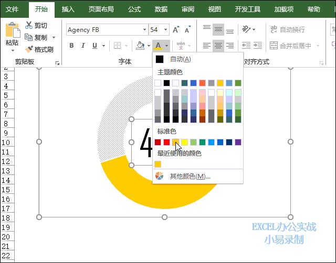Image resolution: width=336 pixels, height=263 pixels.
Task: Pick the recently used gold color swatch
Action: point(157,164)
